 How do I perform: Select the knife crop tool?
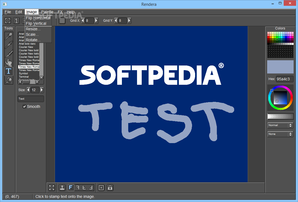(x=9, y=54)
